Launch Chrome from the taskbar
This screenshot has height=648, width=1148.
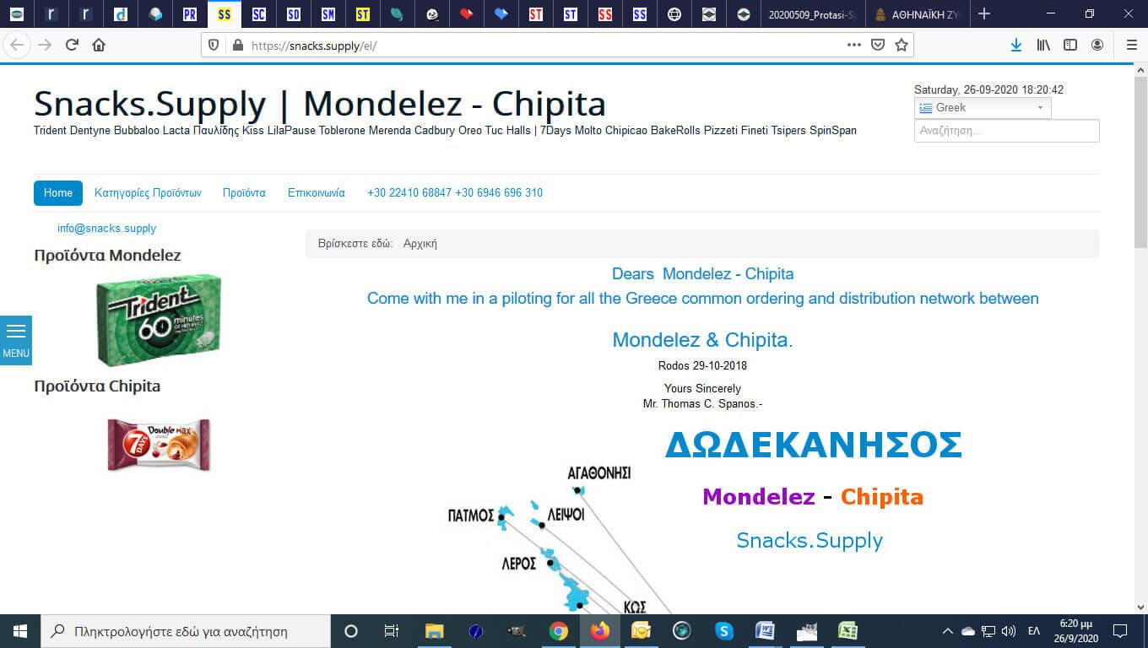[558, 630]
